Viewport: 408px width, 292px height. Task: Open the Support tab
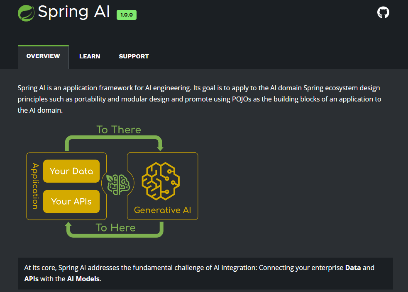(x=134, y=56)
